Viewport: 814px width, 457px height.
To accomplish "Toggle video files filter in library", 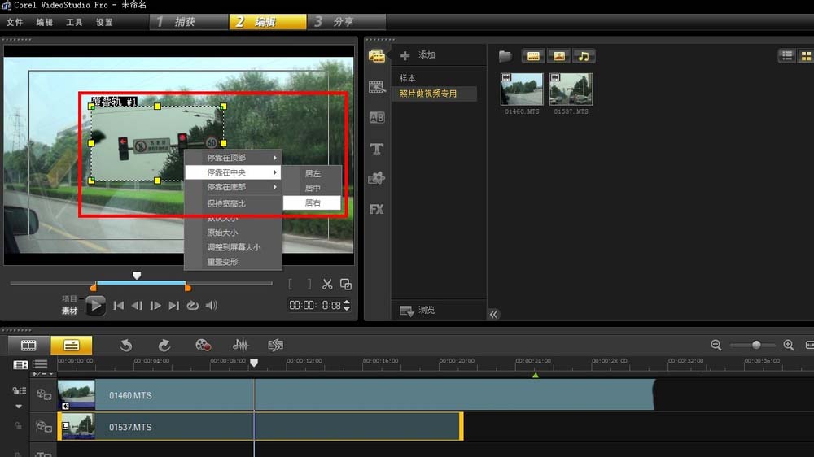I will click(533, 56).
